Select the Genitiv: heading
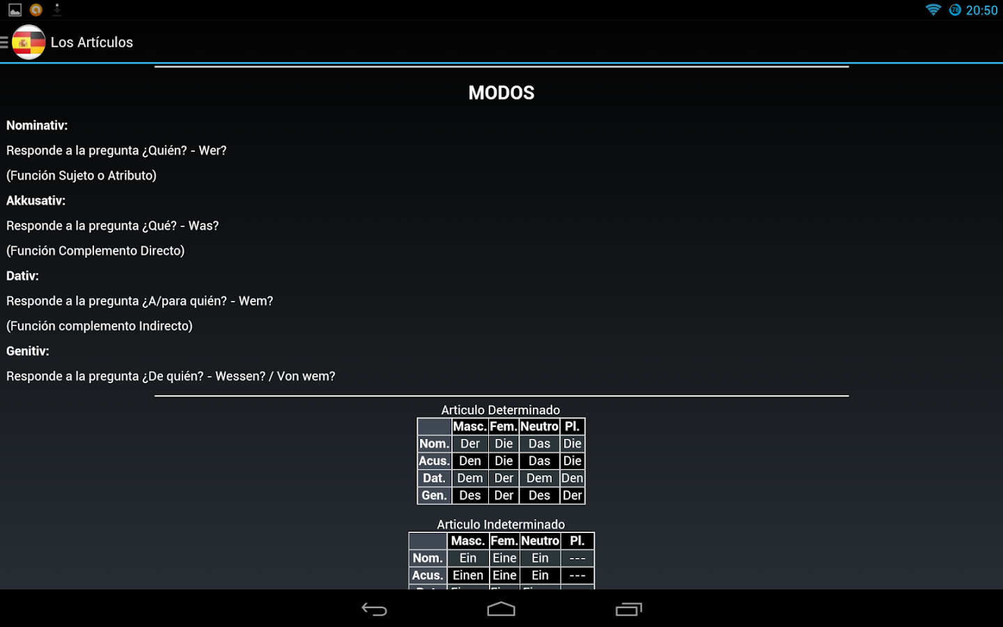 click(28, 351)
